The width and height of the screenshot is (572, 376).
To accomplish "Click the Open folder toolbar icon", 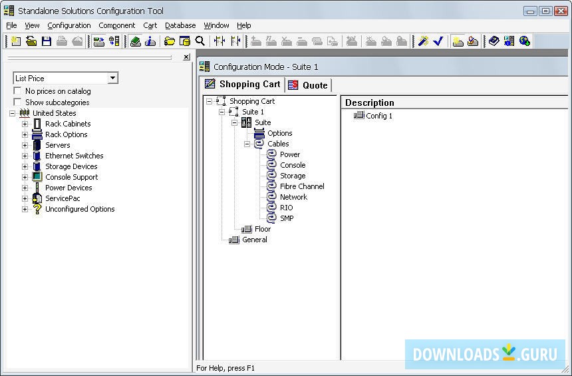I will 31,41.
